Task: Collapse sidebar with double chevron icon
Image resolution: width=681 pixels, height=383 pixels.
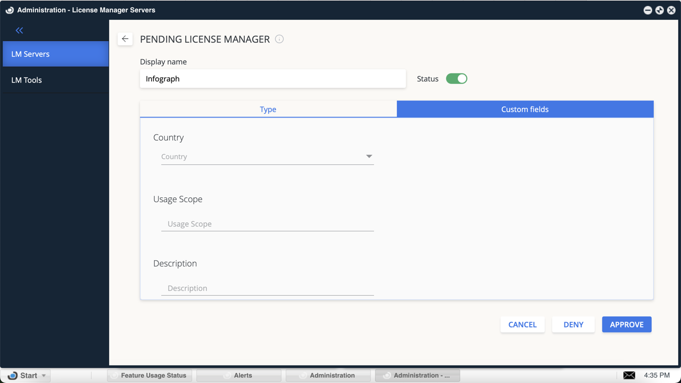Action: [x=20, y=30]
